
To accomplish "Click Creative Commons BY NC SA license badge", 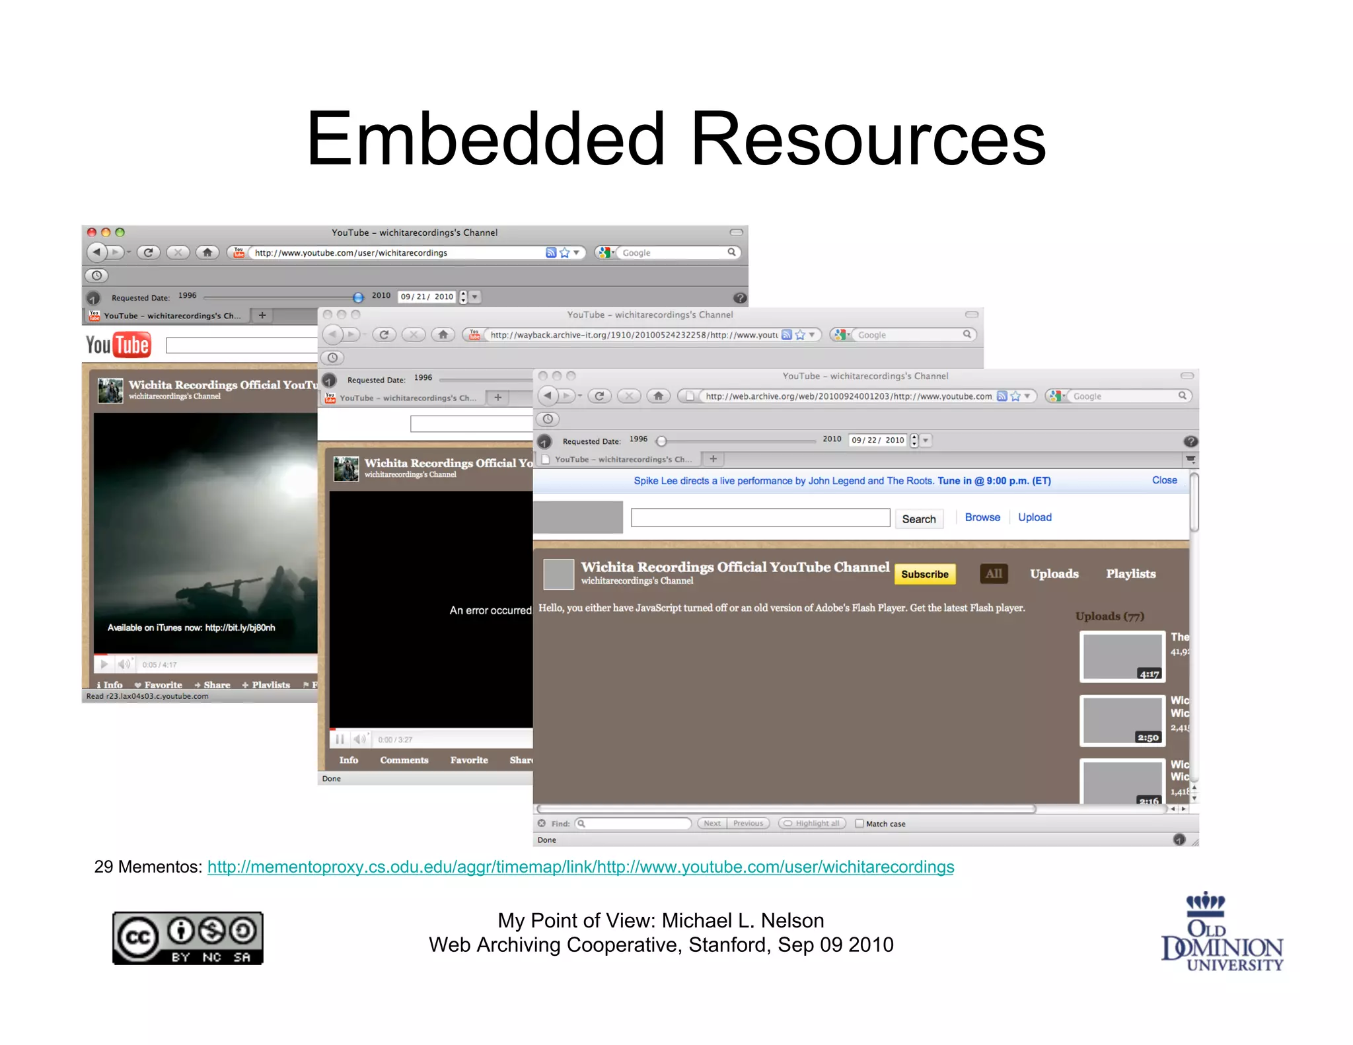I will [x=188, y=938].
